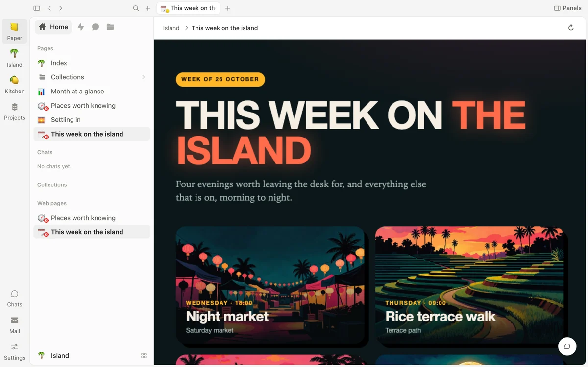Click the Web pages section heading
This screenshot has width=588, height=367.
tap(52, 204)
